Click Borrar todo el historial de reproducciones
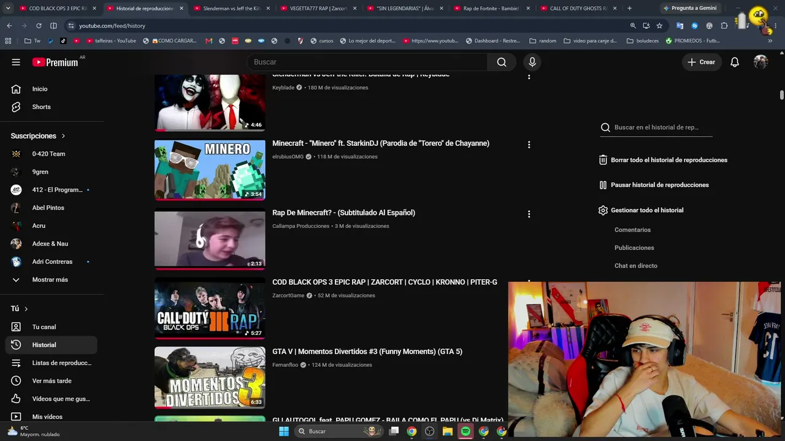Viewport: 785px width, 441px height. pyautogui.click(x=663, y=160)
